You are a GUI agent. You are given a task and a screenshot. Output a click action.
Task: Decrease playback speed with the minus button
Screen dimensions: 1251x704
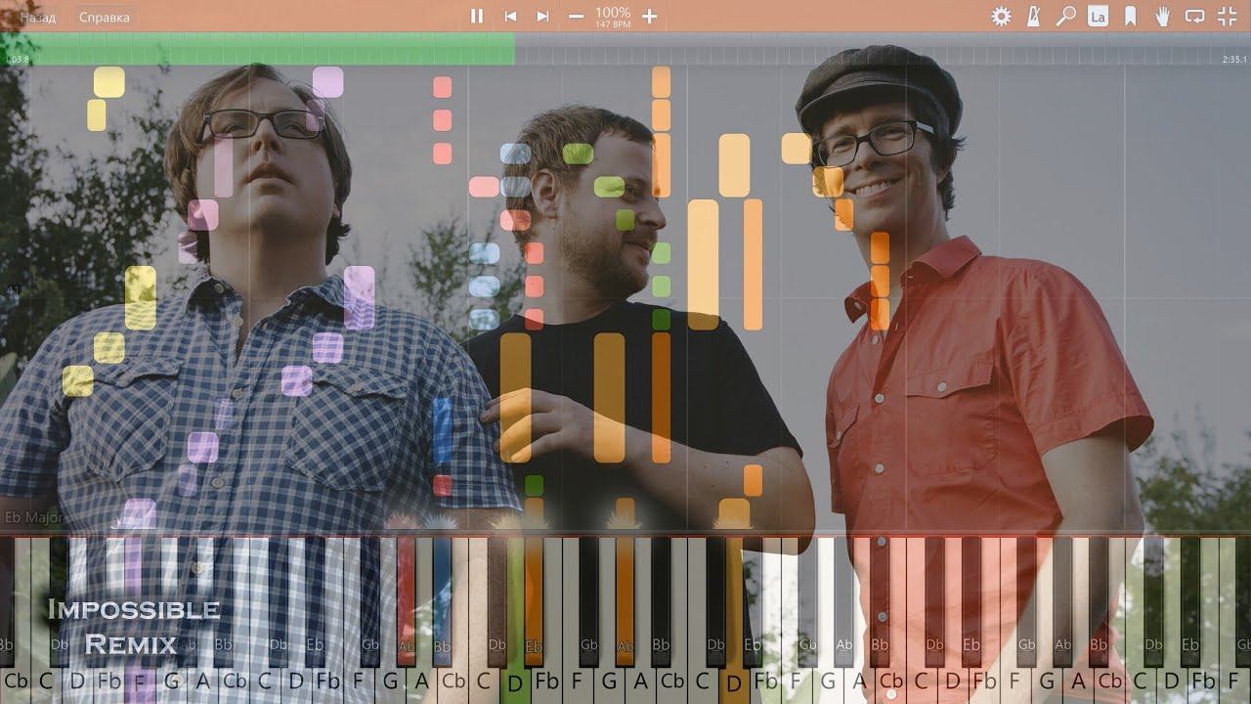[x=577, y=16]
